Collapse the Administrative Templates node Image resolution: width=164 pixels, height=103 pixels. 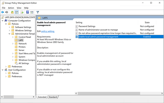[x=9, y=34]
